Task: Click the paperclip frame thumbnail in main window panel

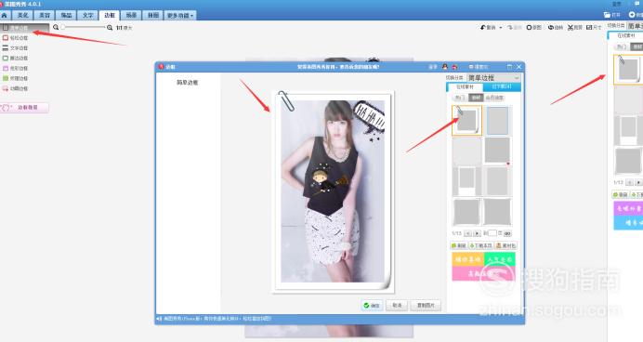Action: (628, 70)
